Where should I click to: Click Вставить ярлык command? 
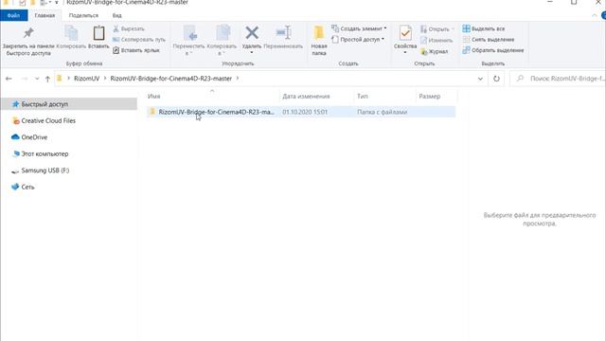(136, 50)
